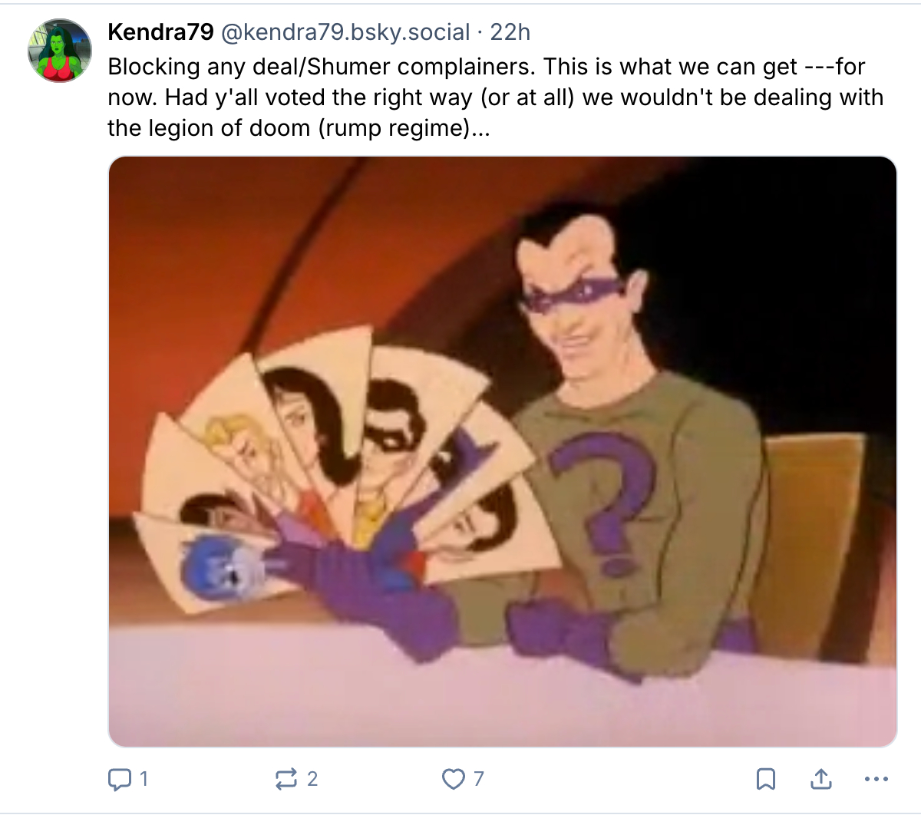
Task: Open the share icon on the post
Action: coord(820,779)
